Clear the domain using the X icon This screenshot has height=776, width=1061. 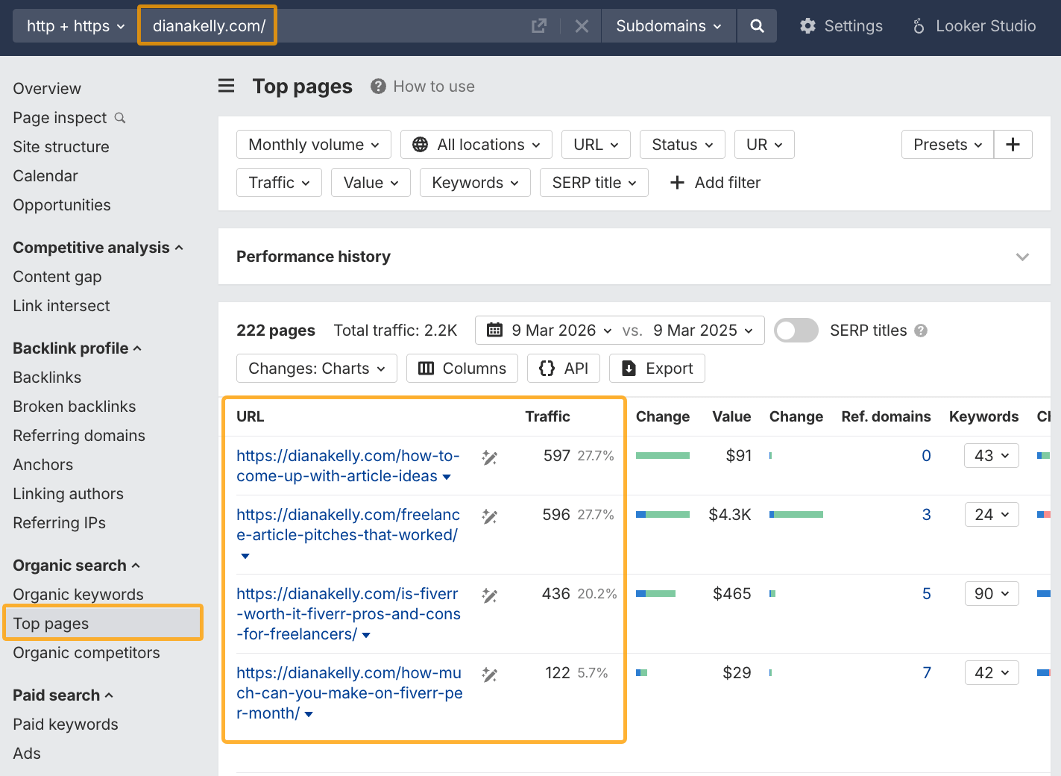coord(581,25)
